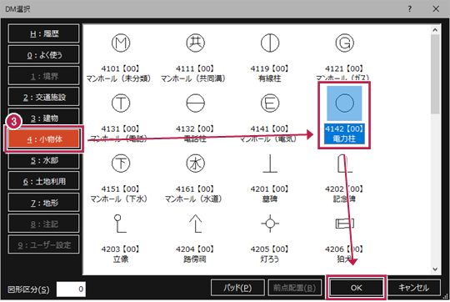
Task: Open the パッド(P) pad button
Action: 237,288
